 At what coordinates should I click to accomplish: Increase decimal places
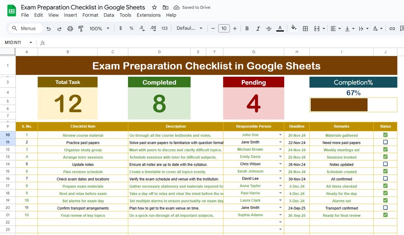(x=153, y=28)
